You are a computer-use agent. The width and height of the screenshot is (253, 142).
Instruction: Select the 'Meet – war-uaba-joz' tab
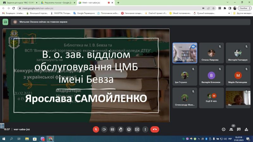click(x=96, y=3)
